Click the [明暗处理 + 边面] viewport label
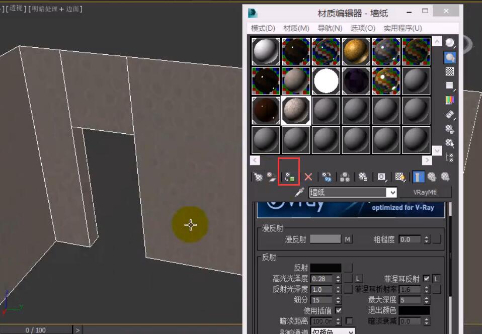482x334 pixels. click(55, 9)
